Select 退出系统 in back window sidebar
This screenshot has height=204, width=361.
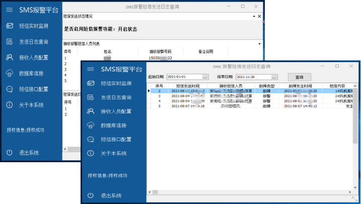(x=29, y=153)
